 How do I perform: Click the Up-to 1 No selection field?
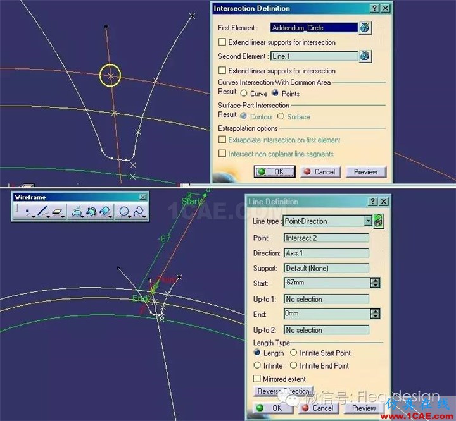[326, 299]
